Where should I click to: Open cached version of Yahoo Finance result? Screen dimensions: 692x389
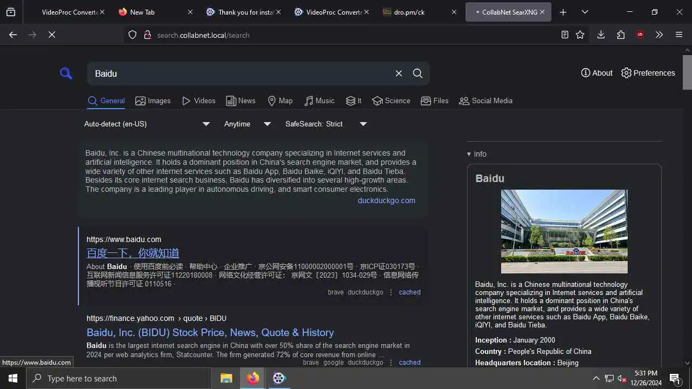tap(410, 363)
